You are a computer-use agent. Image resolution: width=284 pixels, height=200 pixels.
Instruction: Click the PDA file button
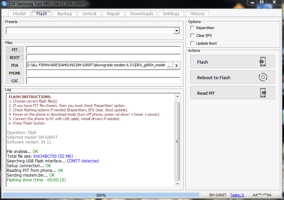15,65
